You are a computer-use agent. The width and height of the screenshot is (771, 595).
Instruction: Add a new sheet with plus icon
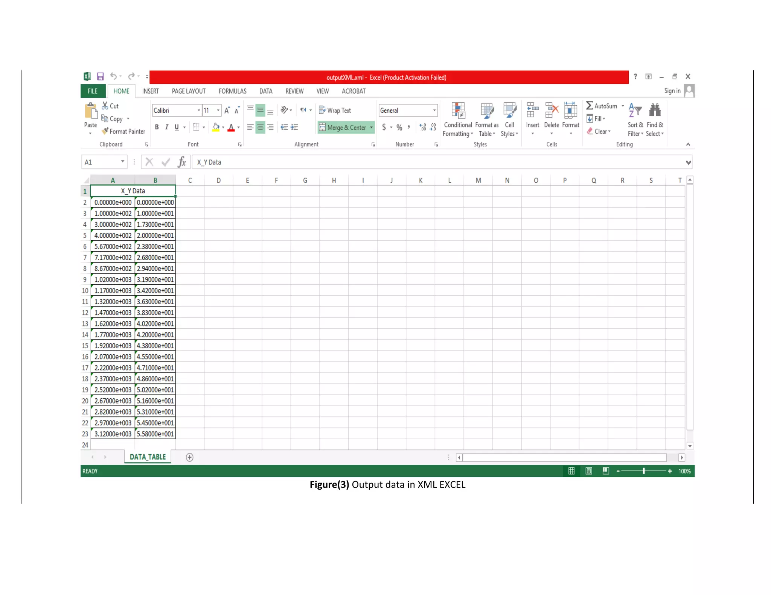pyautogui.click(x=189, y=457)
